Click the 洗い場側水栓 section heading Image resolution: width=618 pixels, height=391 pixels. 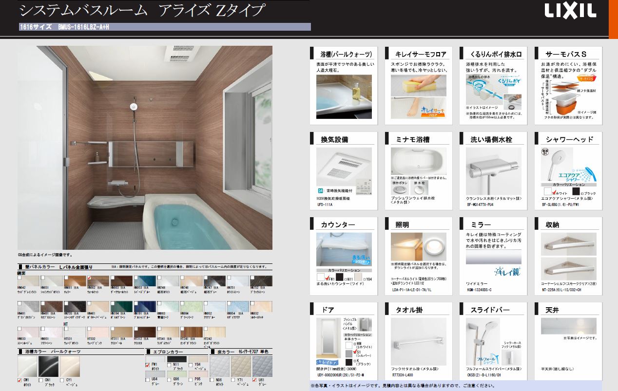tap(491, 139)
